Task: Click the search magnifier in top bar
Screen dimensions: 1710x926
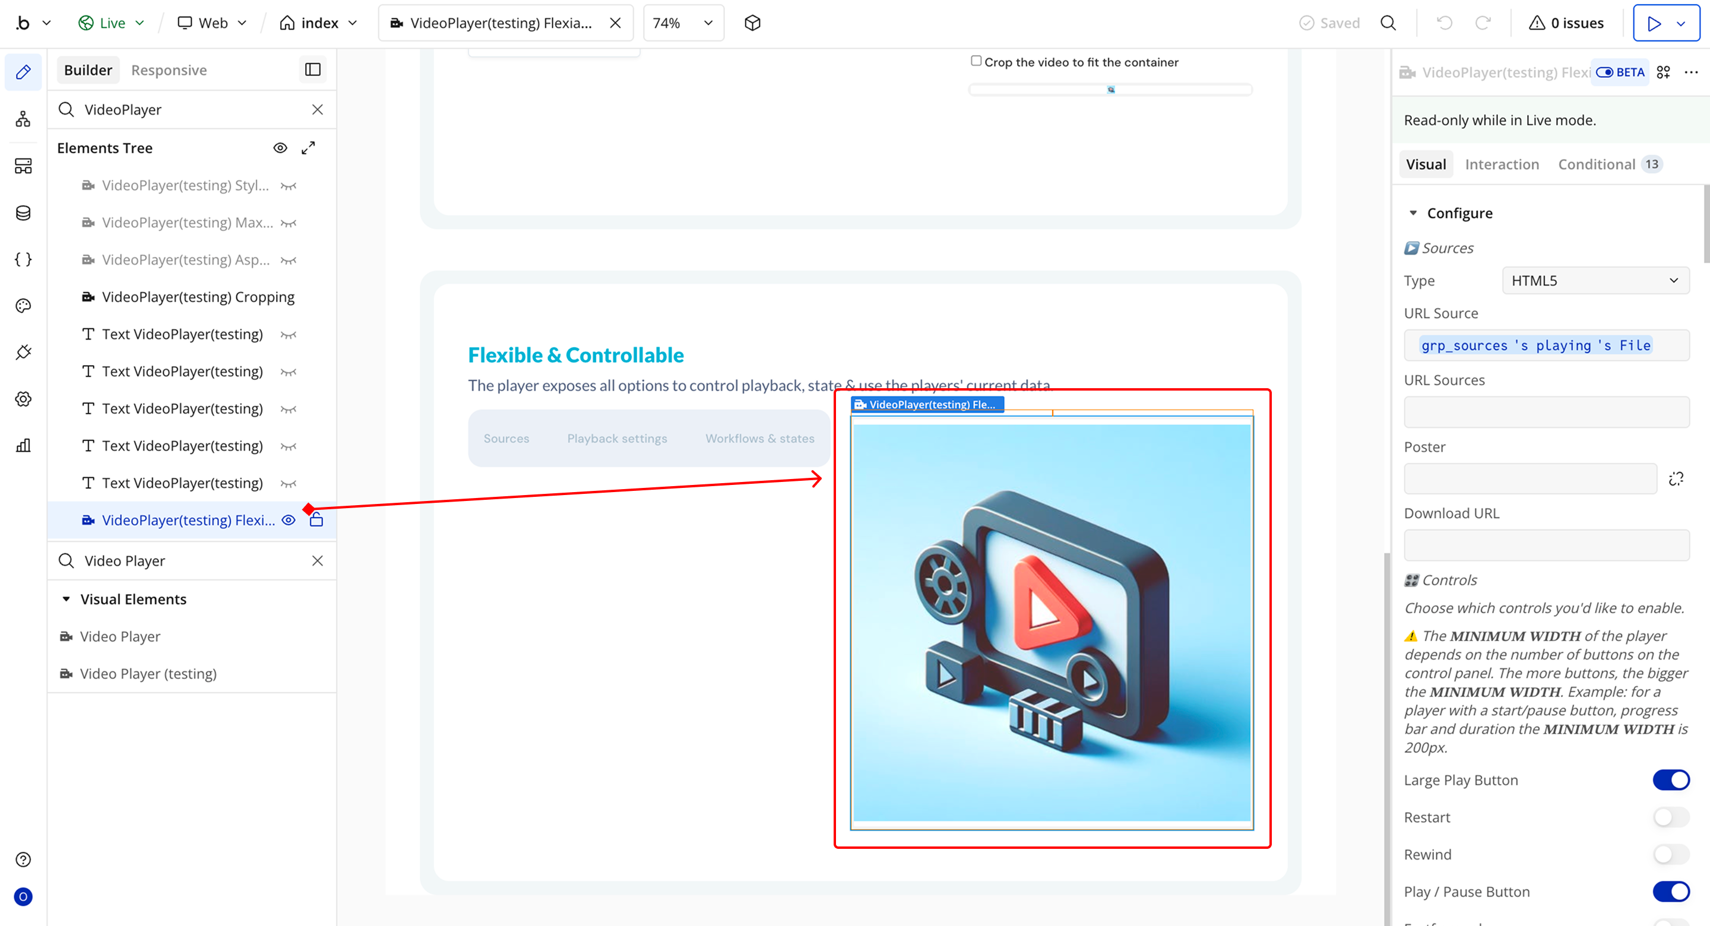Action: 1388,23
